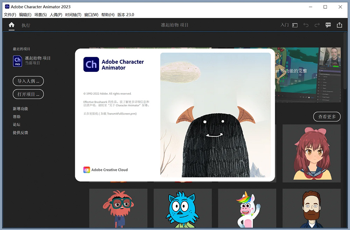Click the 打开项目 button

[x=28, y=94]
